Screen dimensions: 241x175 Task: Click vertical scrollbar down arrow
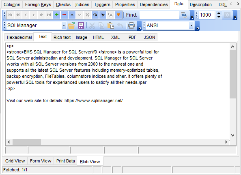233,135
